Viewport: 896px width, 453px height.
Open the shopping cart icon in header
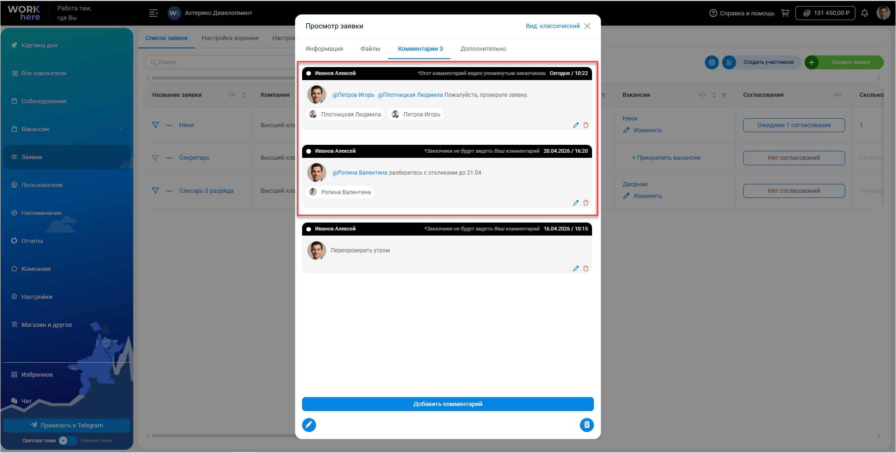click(785, 13)
